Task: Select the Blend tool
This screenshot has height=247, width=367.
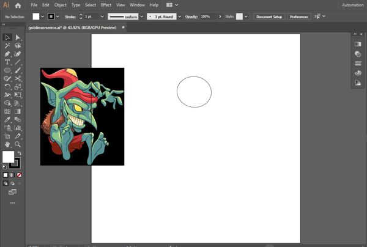Action: [x=18, y=119]
